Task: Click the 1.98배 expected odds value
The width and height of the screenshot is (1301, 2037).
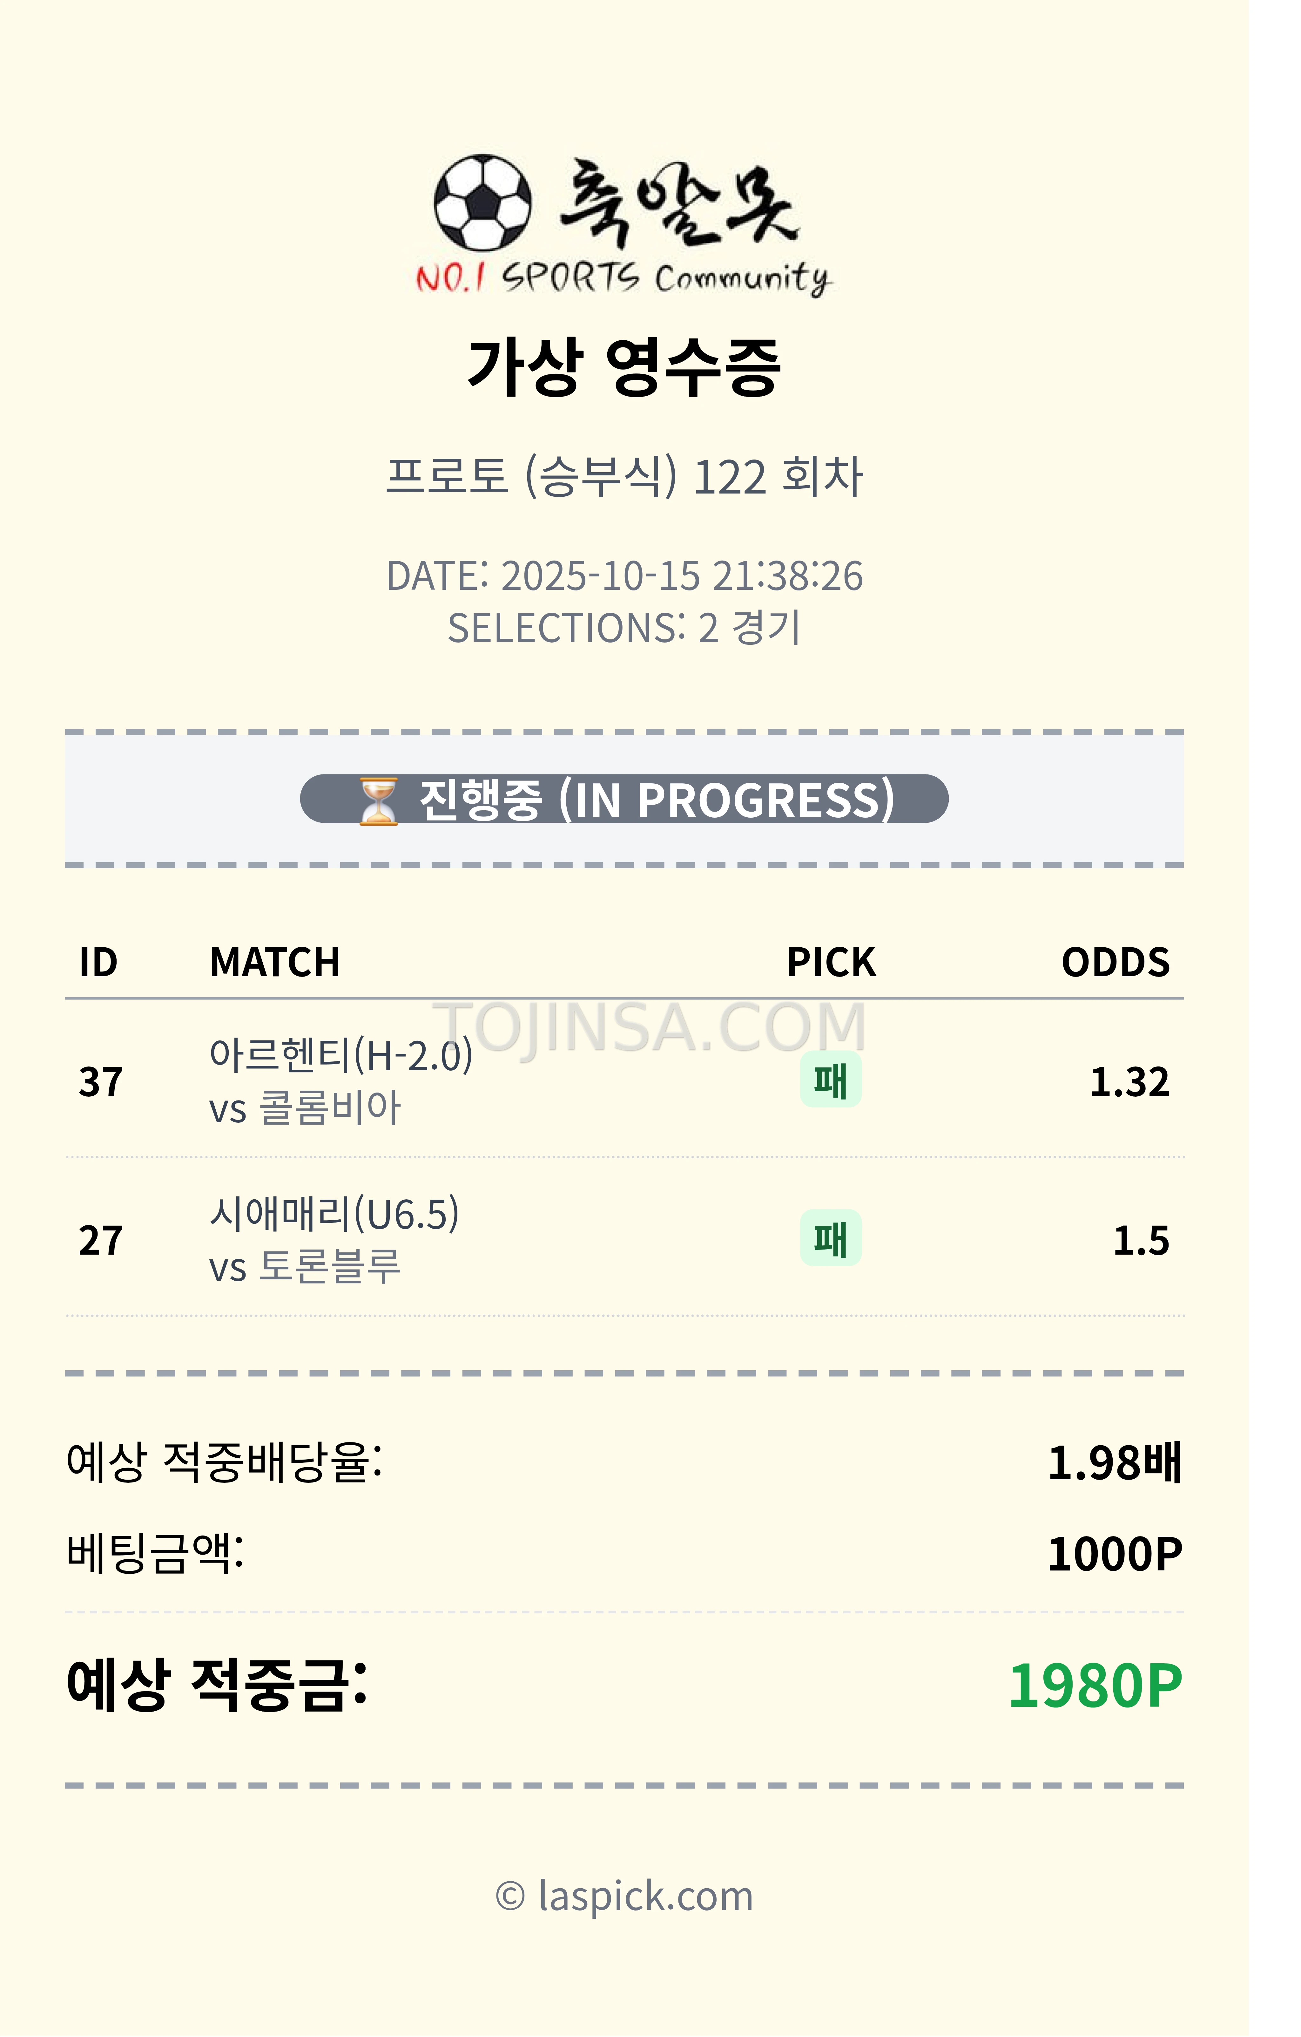Action: coord(1114,1463)
